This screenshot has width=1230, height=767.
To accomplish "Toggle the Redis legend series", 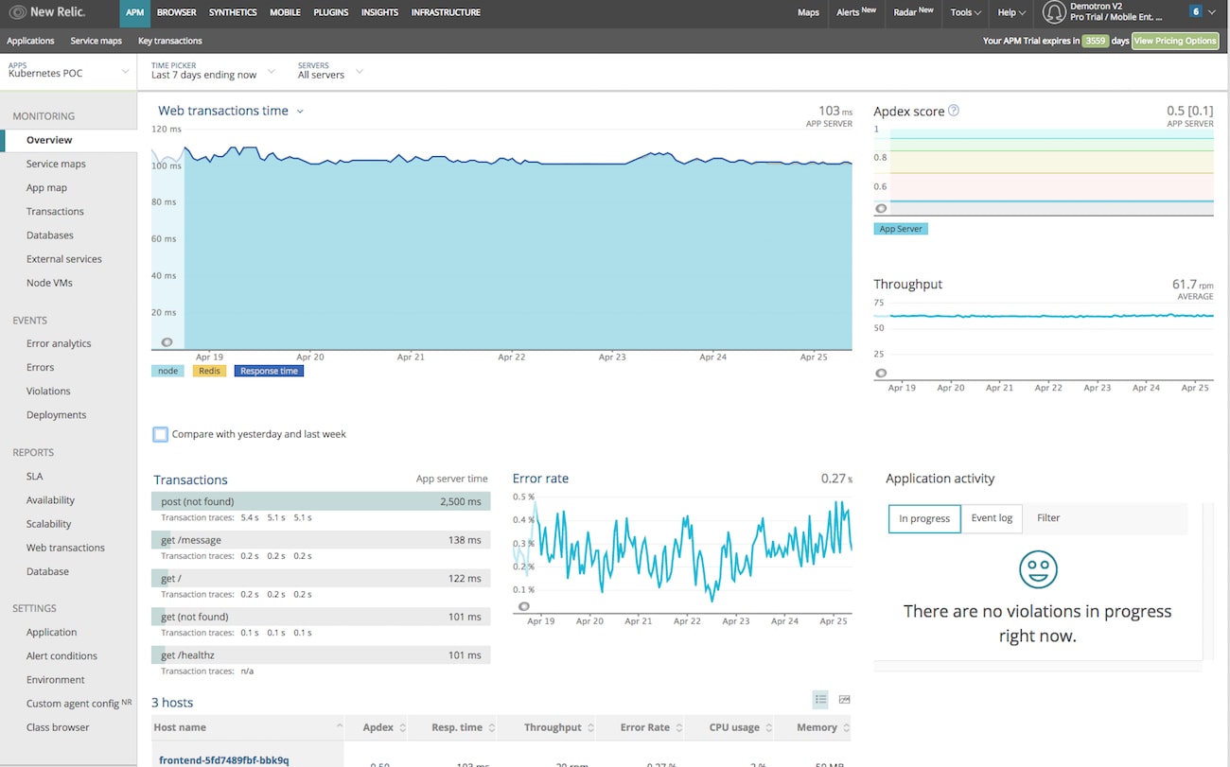I will point(209,371).
